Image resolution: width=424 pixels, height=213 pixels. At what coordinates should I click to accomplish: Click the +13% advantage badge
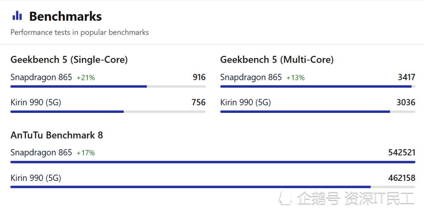(x=296, y=78)
